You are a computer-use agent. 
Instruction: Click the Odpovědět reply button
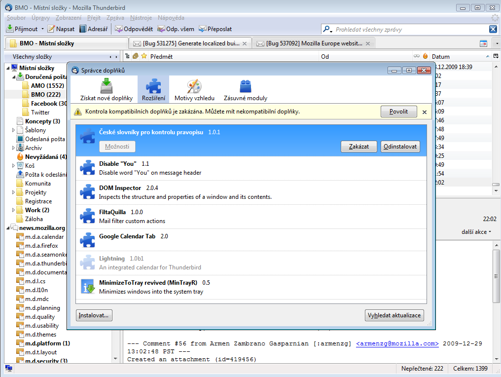pos(134,29)
